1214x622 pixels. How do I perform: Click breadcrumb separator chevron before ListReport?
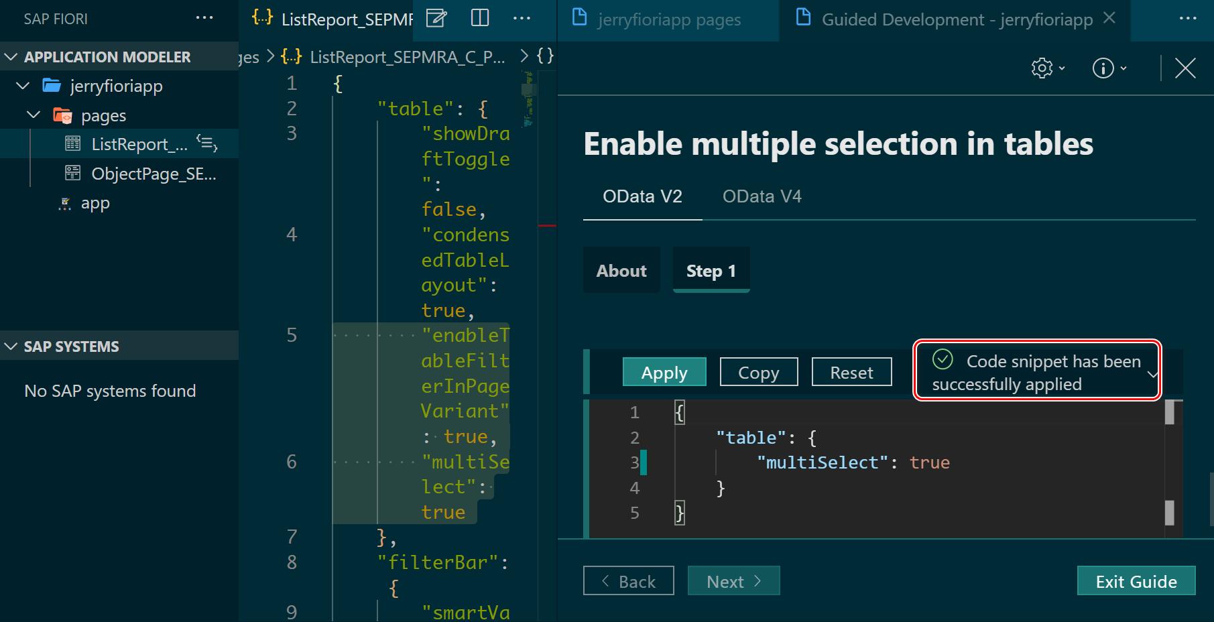point(271,56)
